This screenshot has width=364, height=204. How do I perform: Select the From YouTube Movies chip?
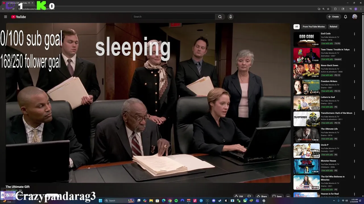point(314,27)
